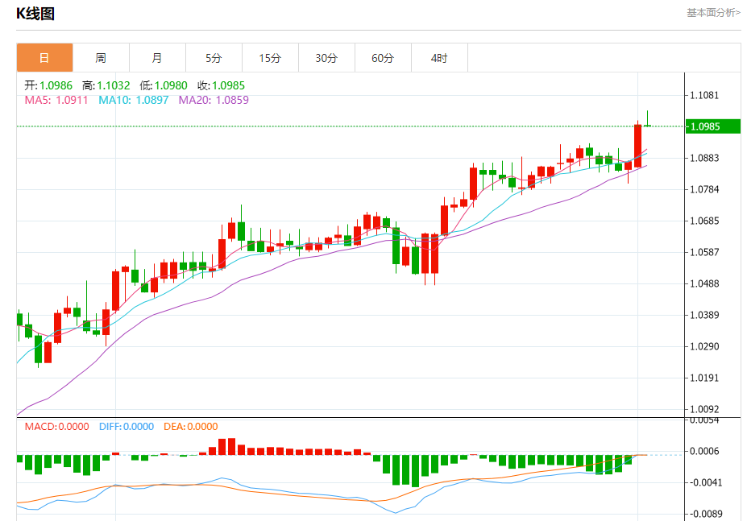Click the MACD: 0.0000 label
Viewport: 747px width, 521px height.
pos(56,427)
